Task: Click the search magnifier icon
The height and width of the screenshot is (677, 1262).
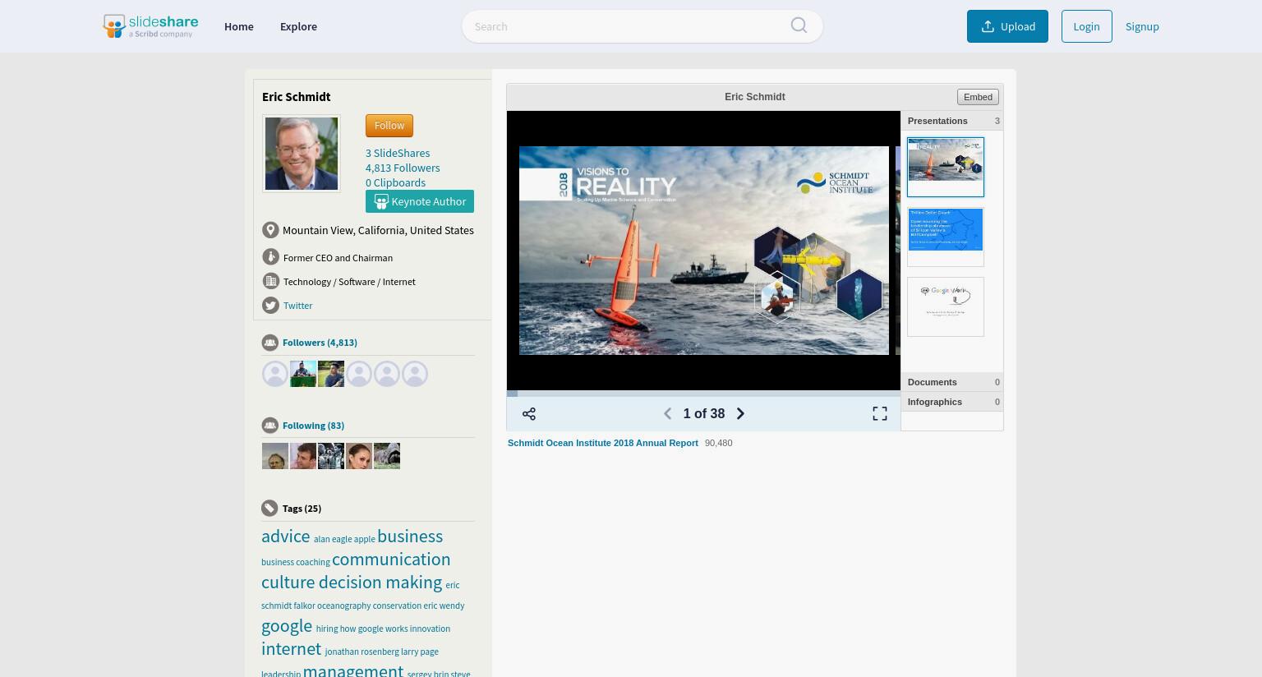Action: coord(799,25)
